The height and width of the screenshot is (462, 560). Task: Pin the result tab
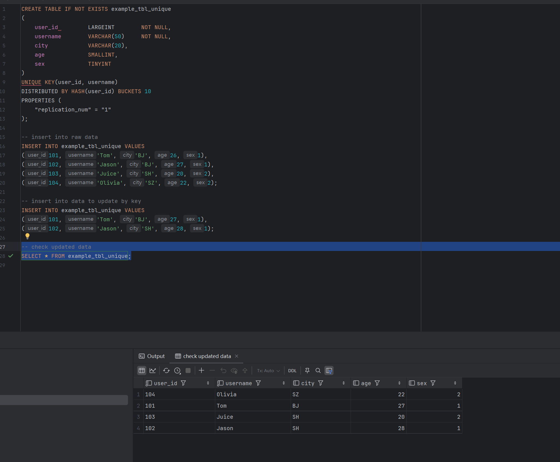[307, 370]
